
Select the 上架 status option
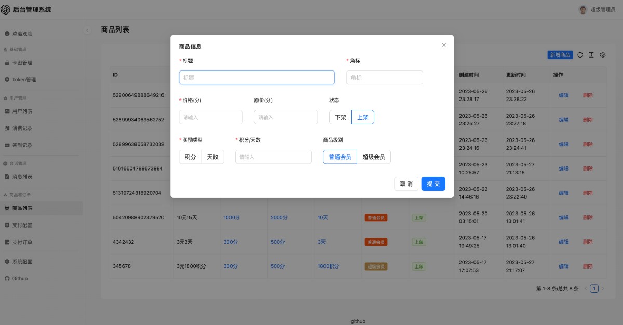coord(363,118)
